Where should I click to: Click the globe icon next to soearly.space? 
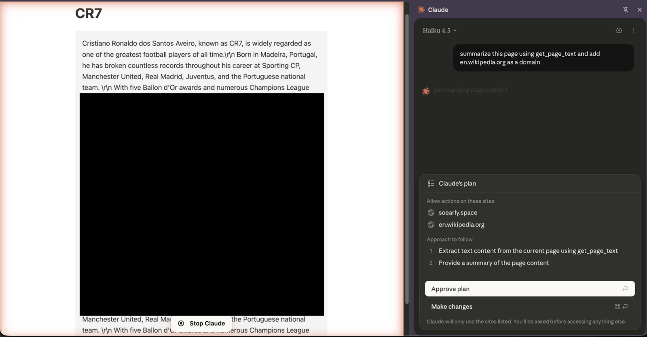point(431,212)
